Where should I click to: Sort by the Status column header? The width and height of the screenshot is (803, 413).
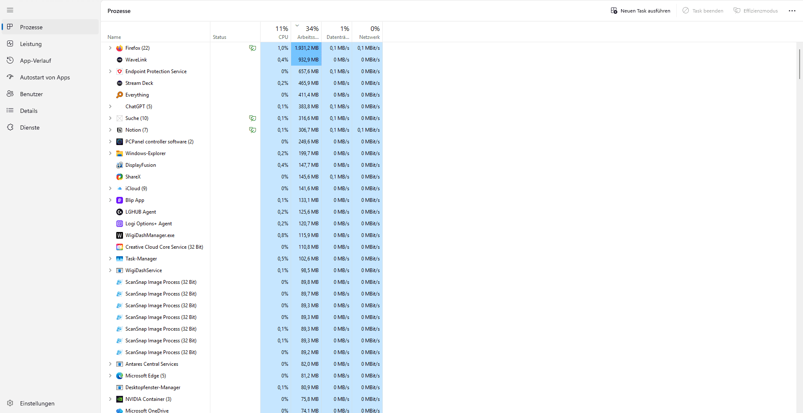coord(235,32)
